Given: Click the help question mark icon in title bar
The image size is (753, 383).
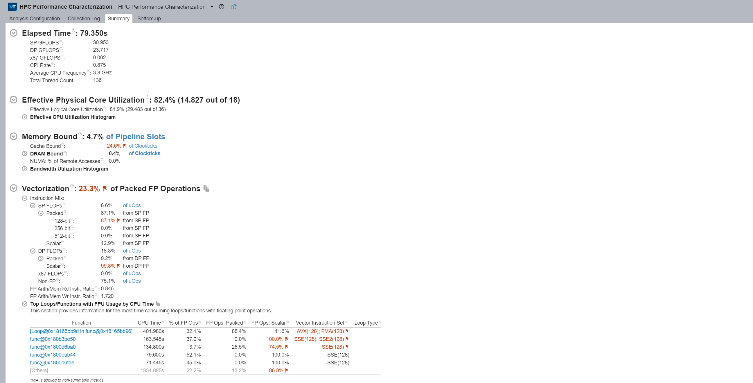Looking at the screenshot, I should [x=222, y=7].
